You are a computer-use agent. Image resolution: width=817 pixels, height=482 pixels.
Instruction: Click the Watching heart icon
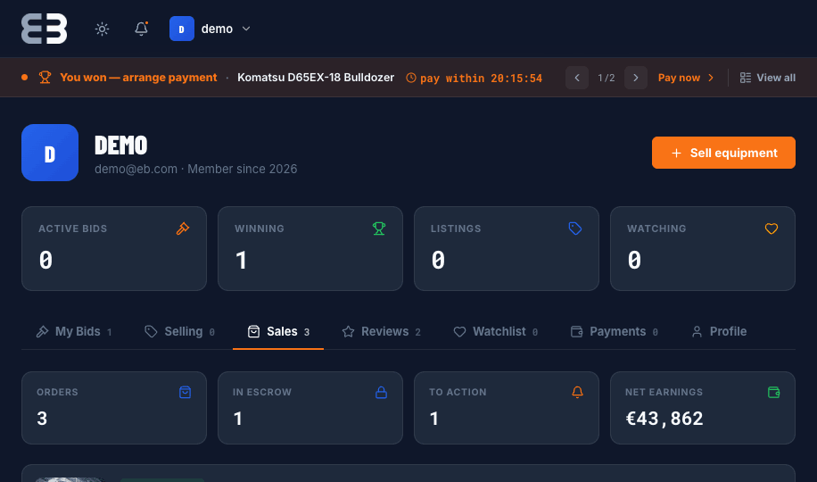(772, 229)
